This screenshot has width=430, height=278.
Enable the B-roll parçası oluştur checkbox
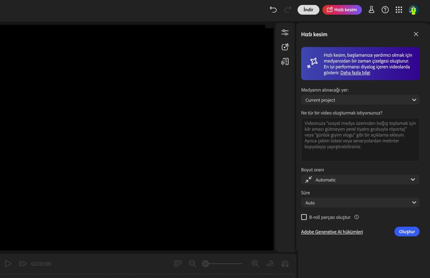[x=304, y=217]
